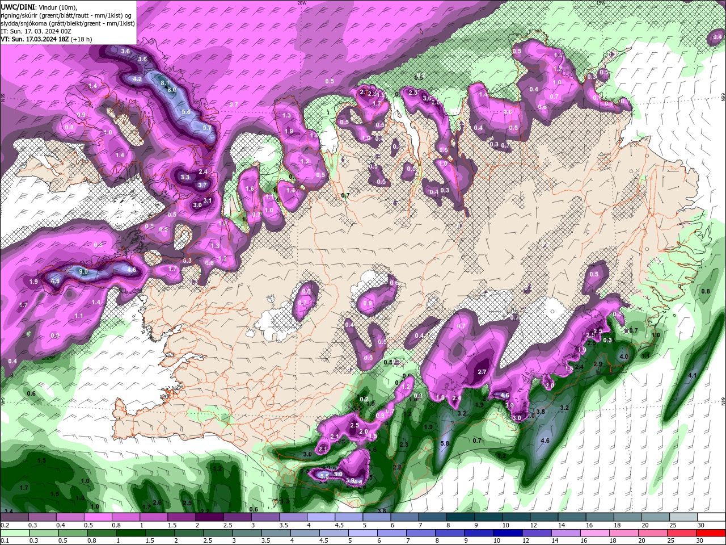Viewport: 726px width, 545px height.
Task: Click the 'rigning/skúrir' legend line
Action: [67, 15]
